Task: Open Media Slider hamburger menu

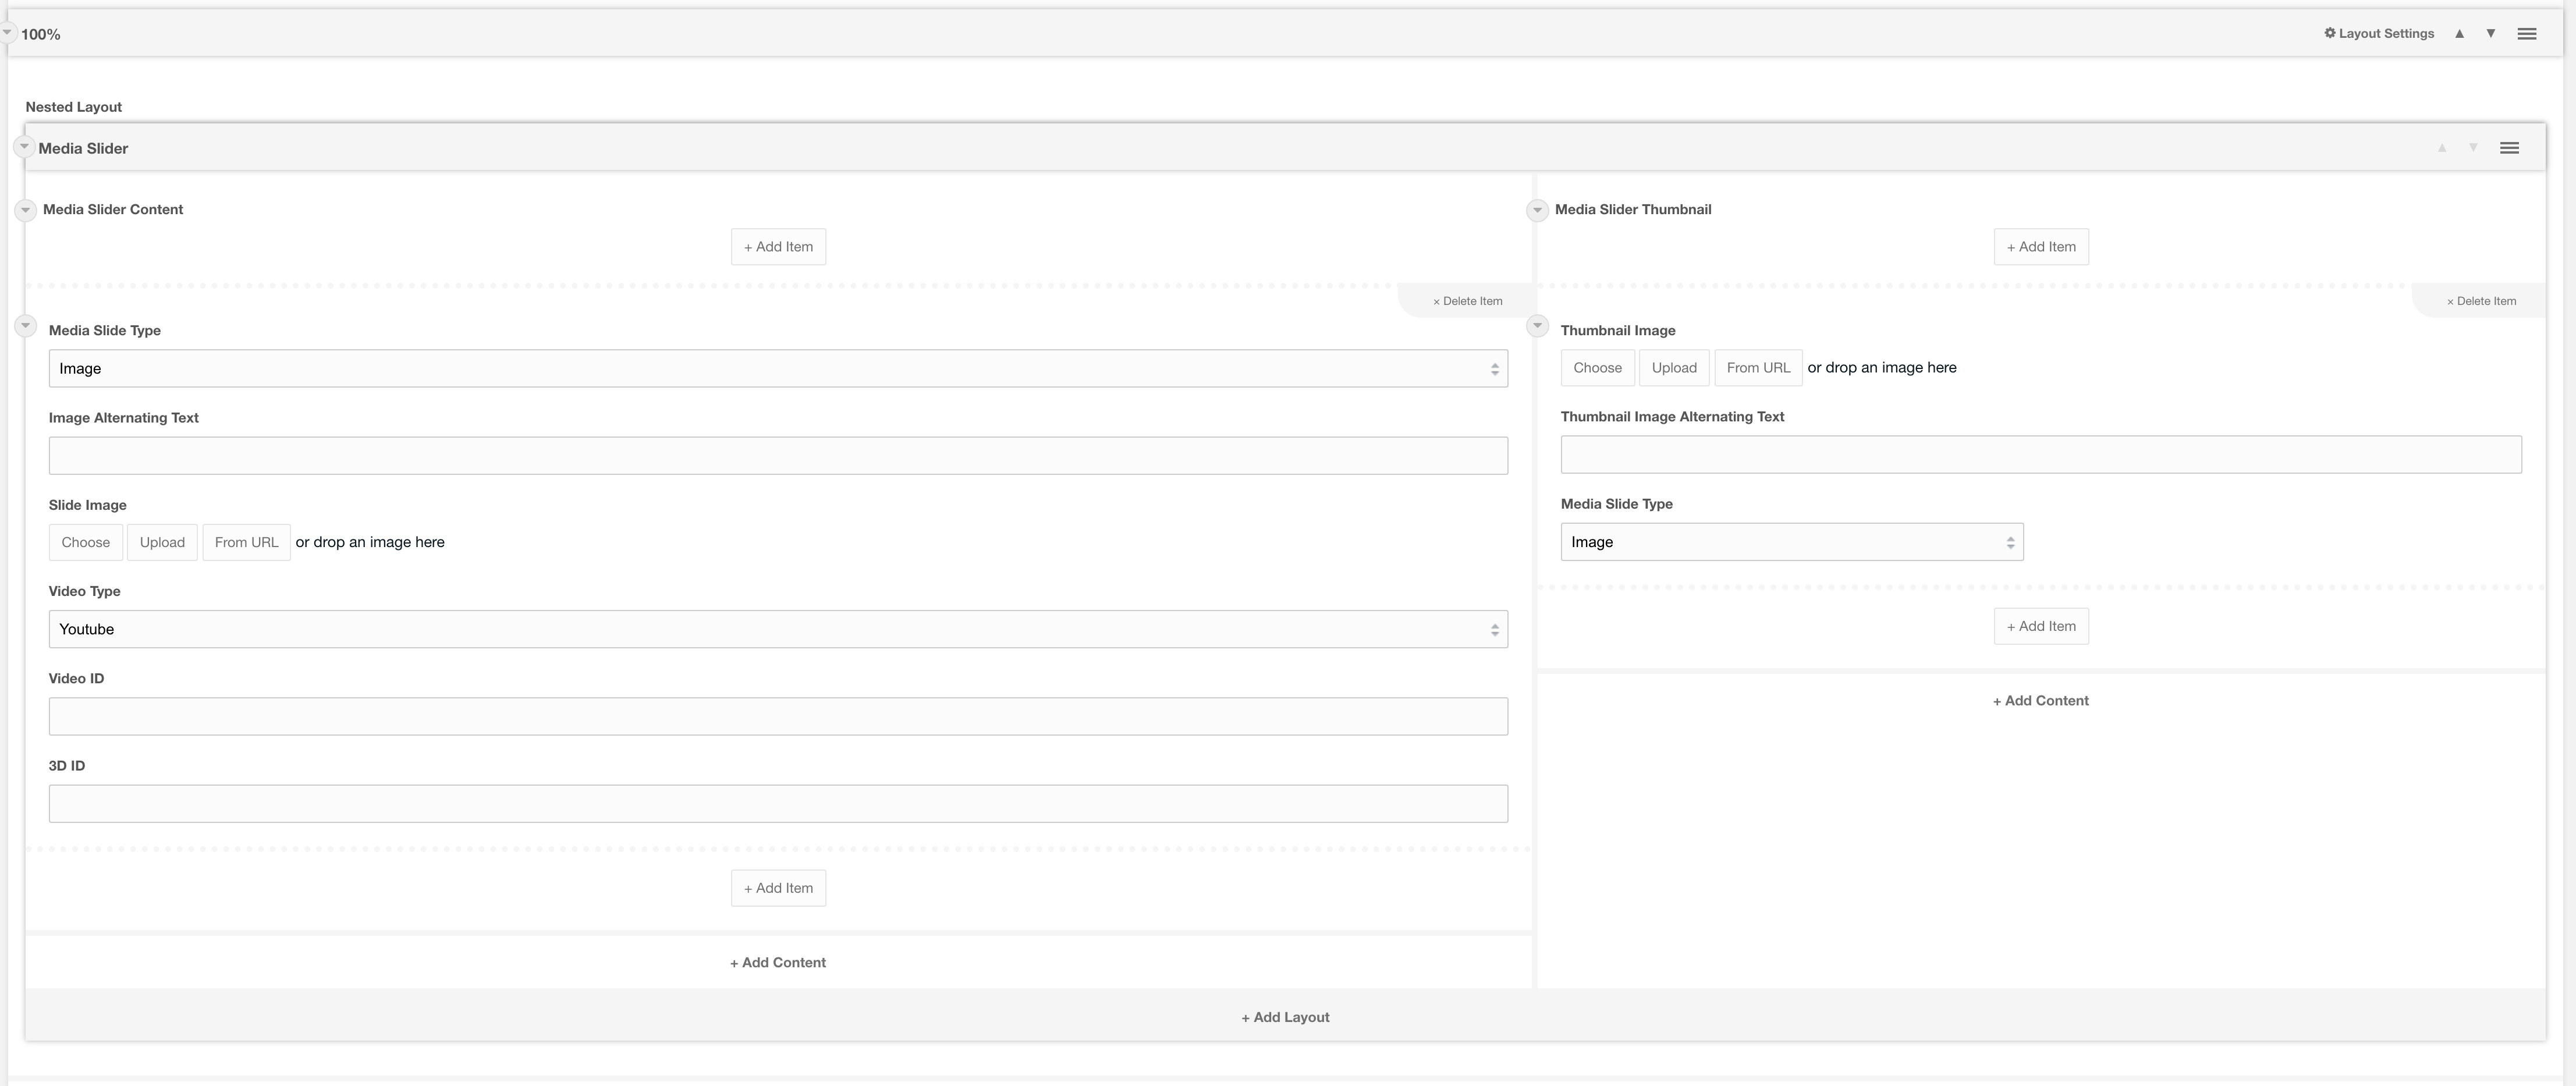Action: [x=2509, y=148]
